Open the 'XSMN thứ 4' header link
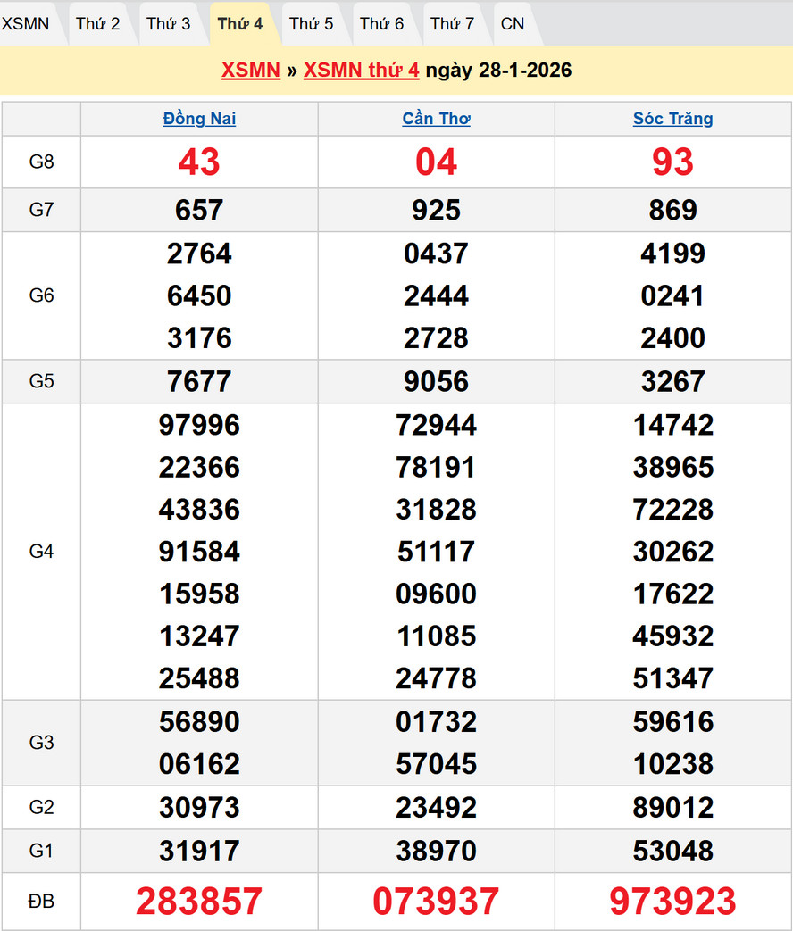The height and width of the screenshot is (931, 793). click(361, 71)
